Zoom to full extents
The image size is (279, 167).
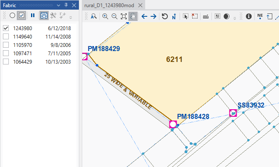124,16
